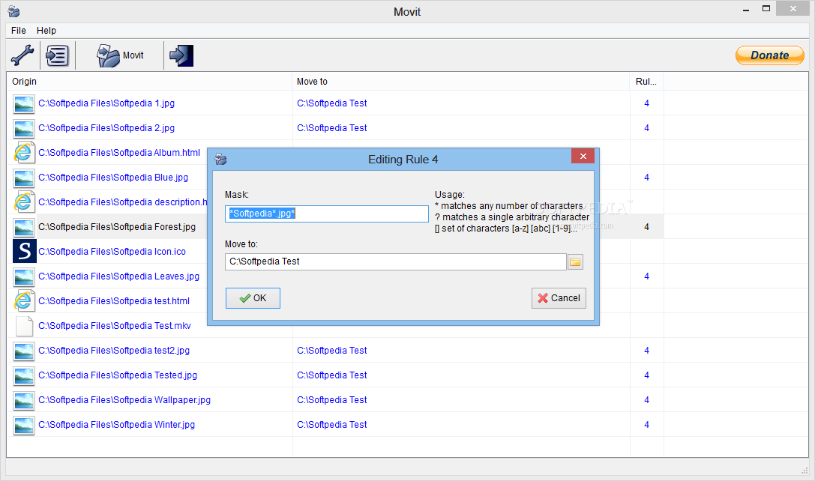Select Softpedia 2.jpg row
815x481 pixels.
point(335,128)
